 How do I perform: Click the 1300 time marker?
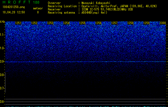[x=163, y=23]
